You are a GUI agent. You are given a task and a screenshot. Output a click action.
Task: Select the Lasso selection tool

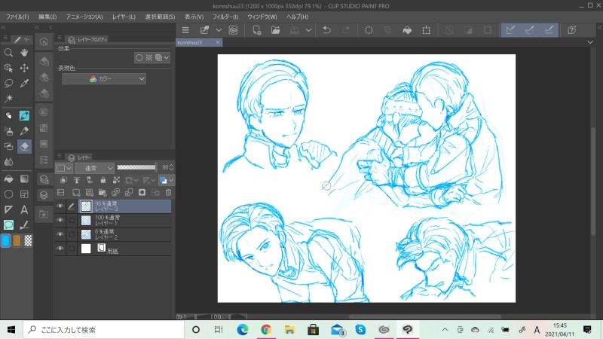coord(8,84)
